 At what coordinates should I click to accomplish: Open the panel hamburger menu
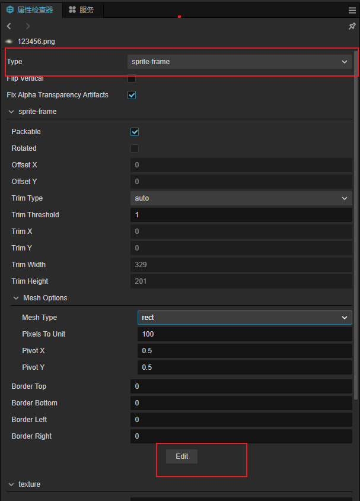(x=352, y=10)
